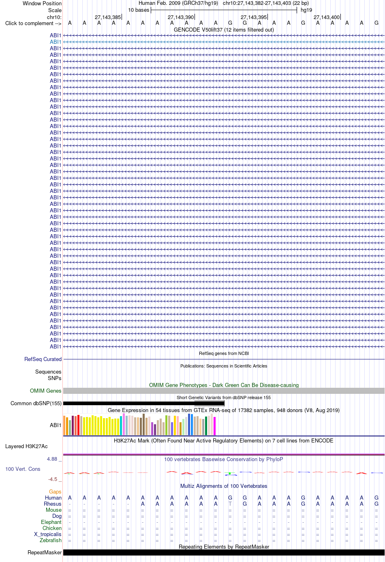Click the 100 Vert. Cons track label

tap(23, 469)
